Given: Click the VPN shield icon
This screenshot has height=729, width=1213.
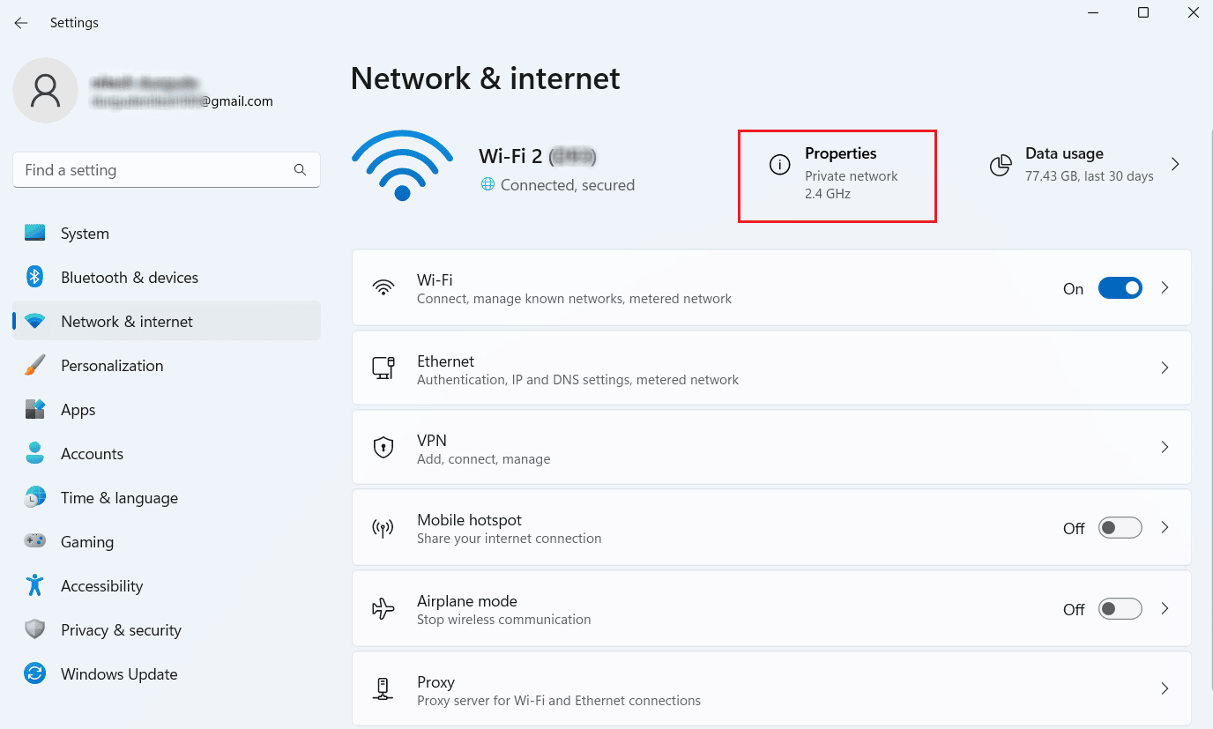Looking at the screenshot, I should (383, 447).
